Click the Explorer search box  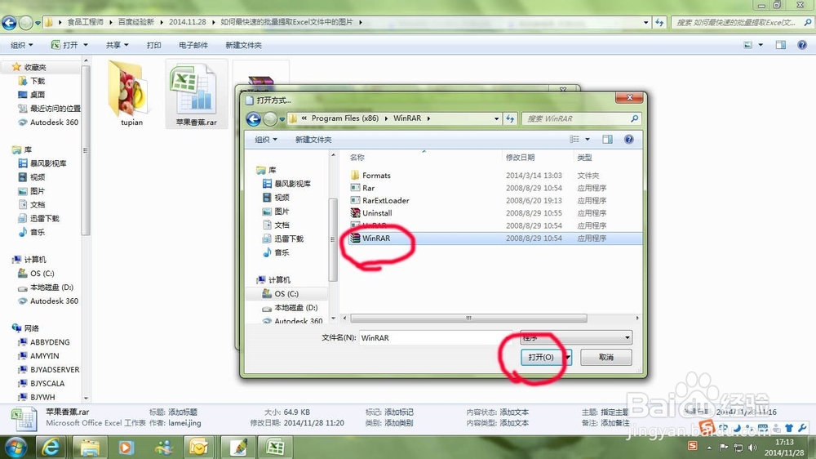tap(741, 22)
